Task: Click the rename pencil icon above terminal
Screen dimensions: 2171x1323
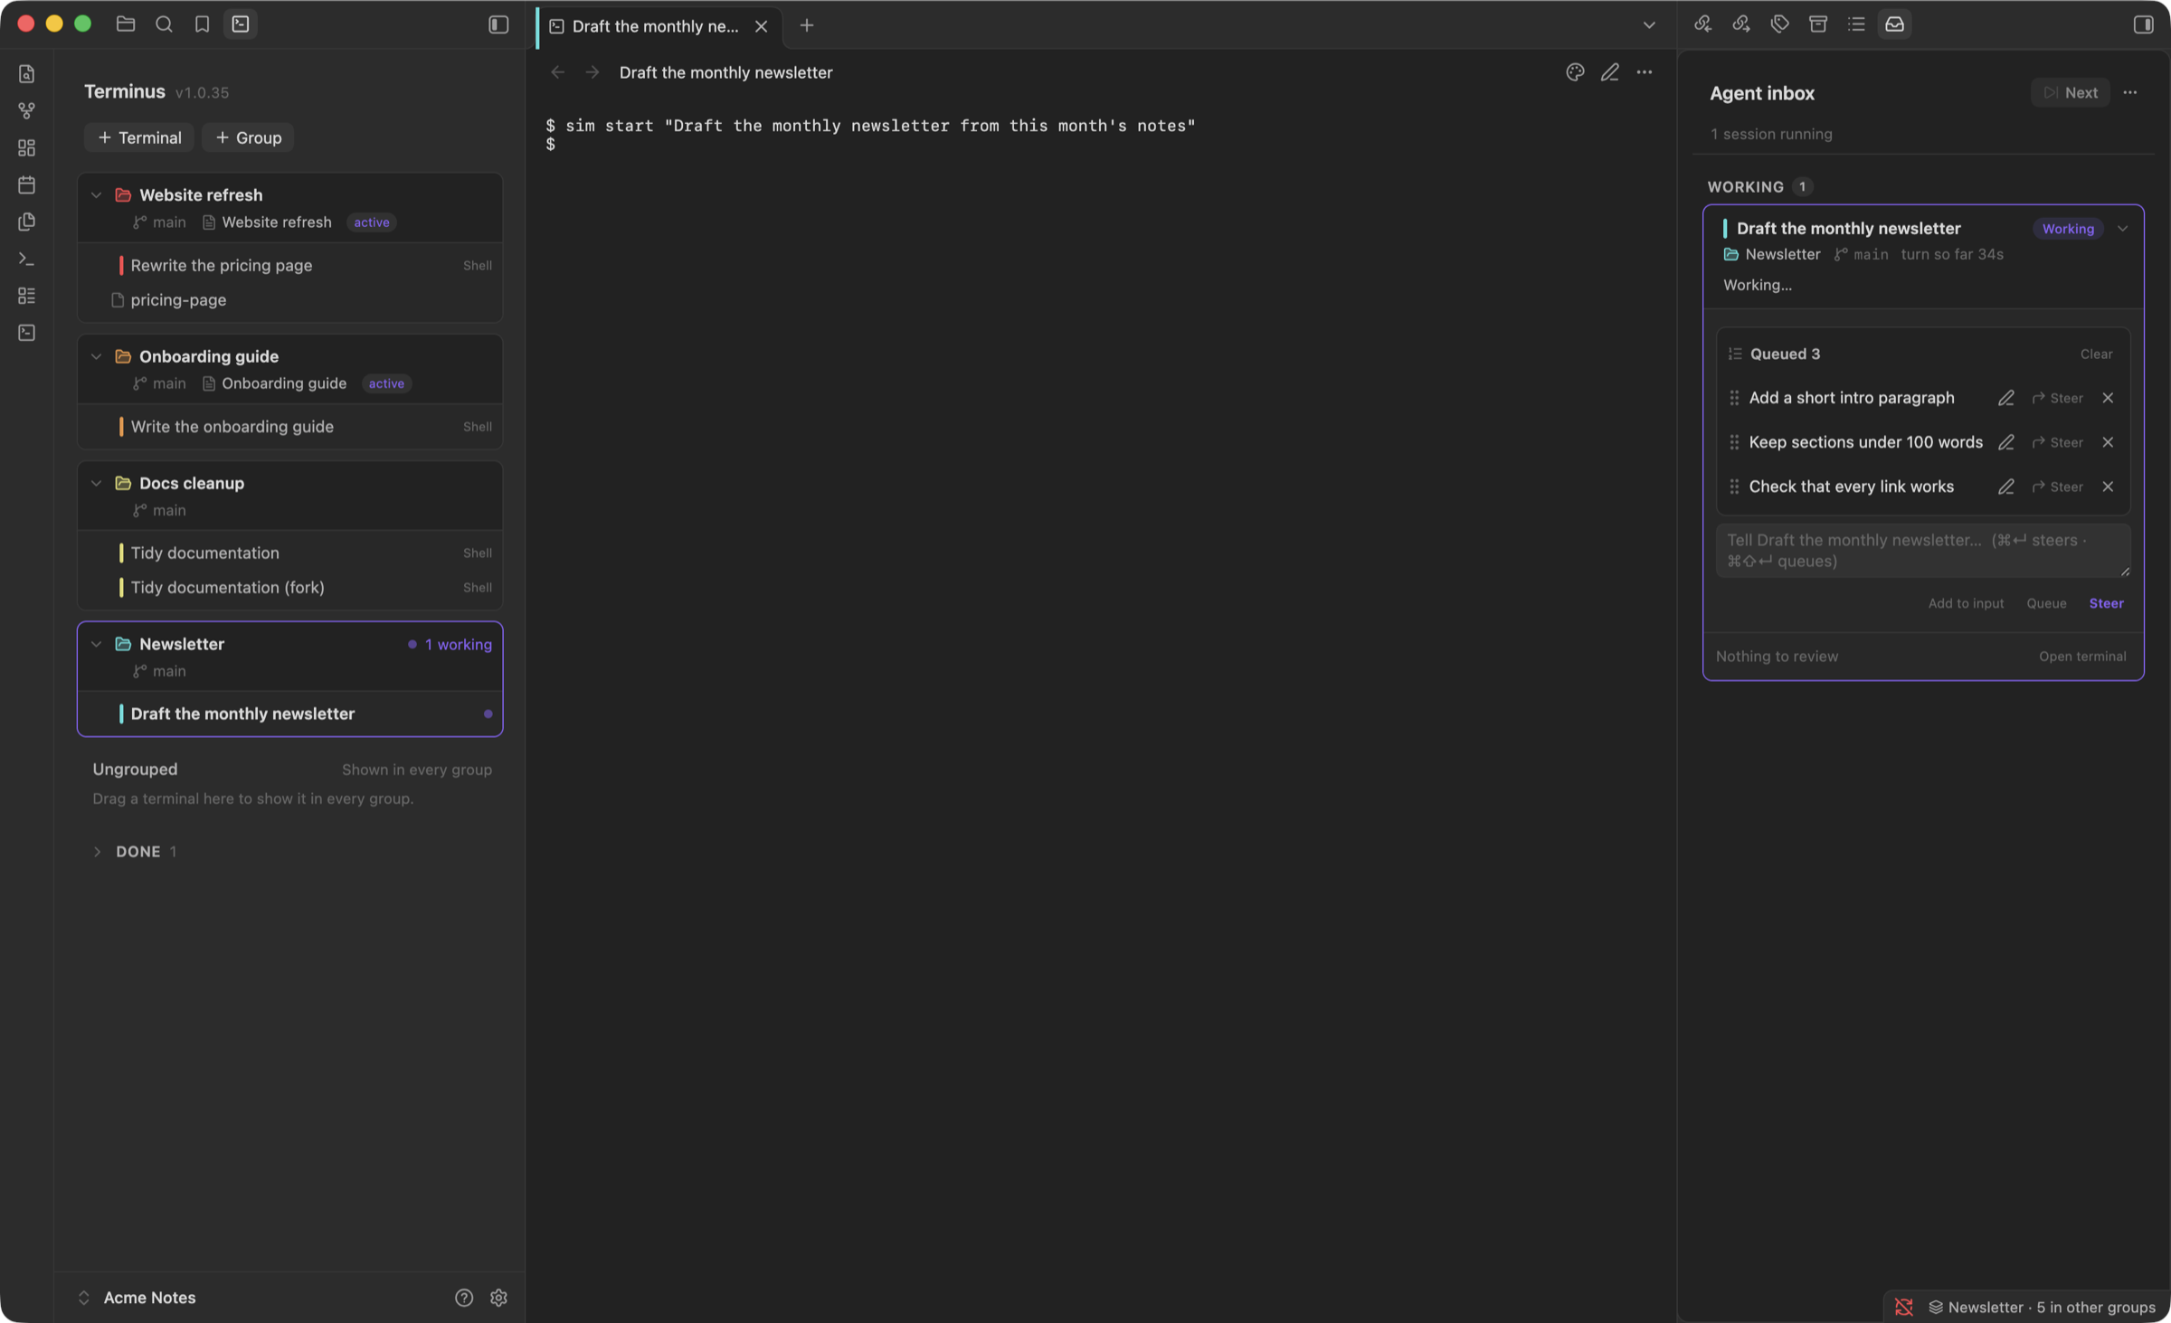Action: 1609,72
